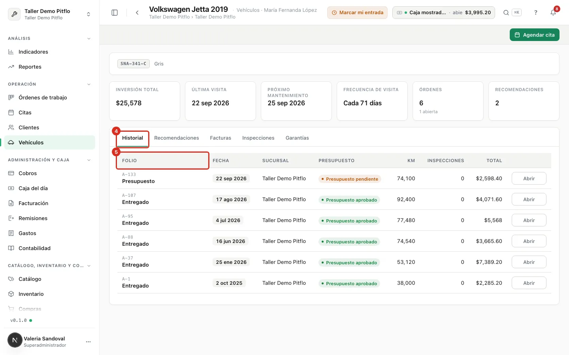Click Marcar mi entrada button
This screenshot has height=355, width=569.
[357, 13]
